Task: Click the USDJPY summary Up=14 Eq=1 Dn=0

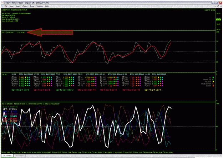Action: pyautogui.click(x=20, y=90)
